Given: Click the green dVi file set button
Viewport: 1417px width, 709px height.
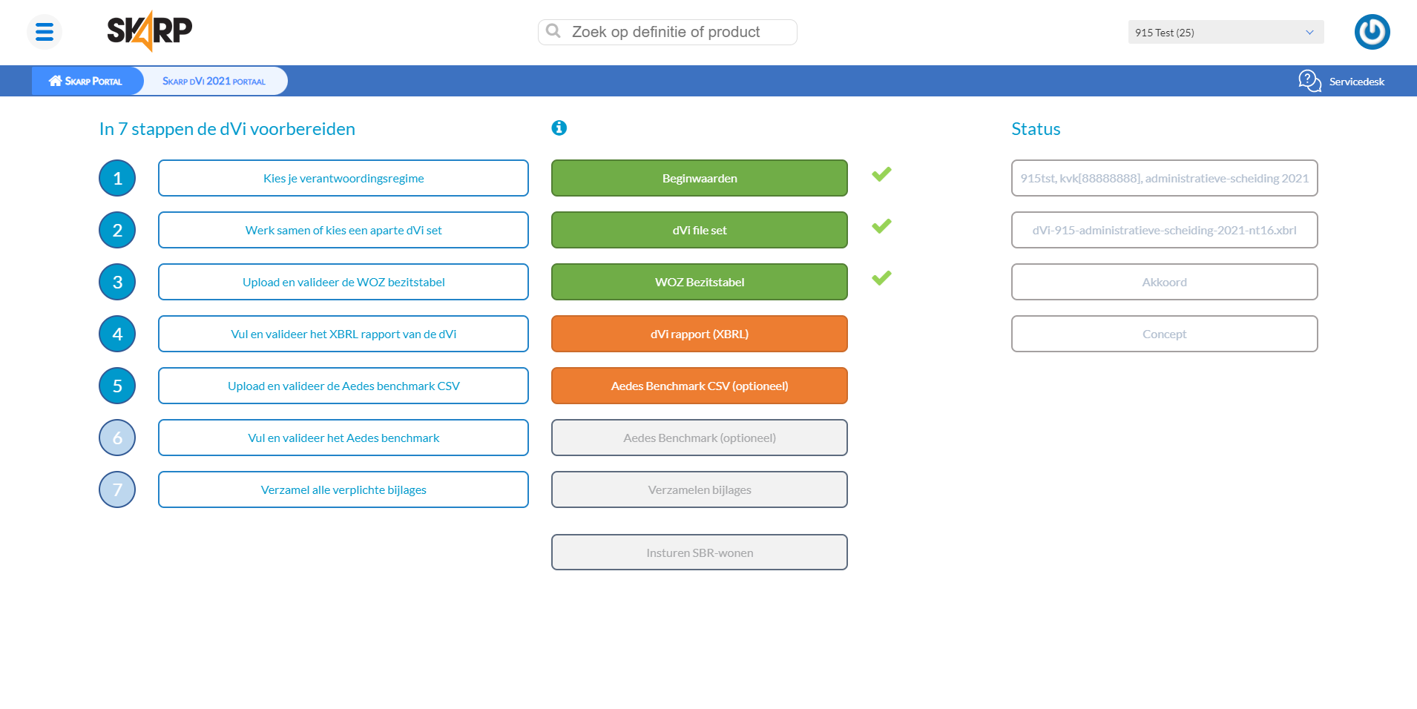Looking at the screenshot, I should (699, 230).
